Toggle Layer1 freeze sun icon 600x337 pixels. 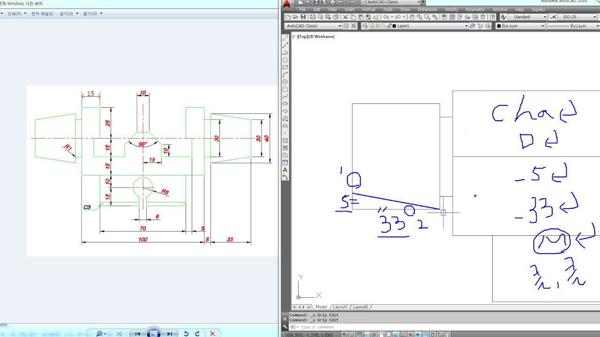[x=378, y=26]
